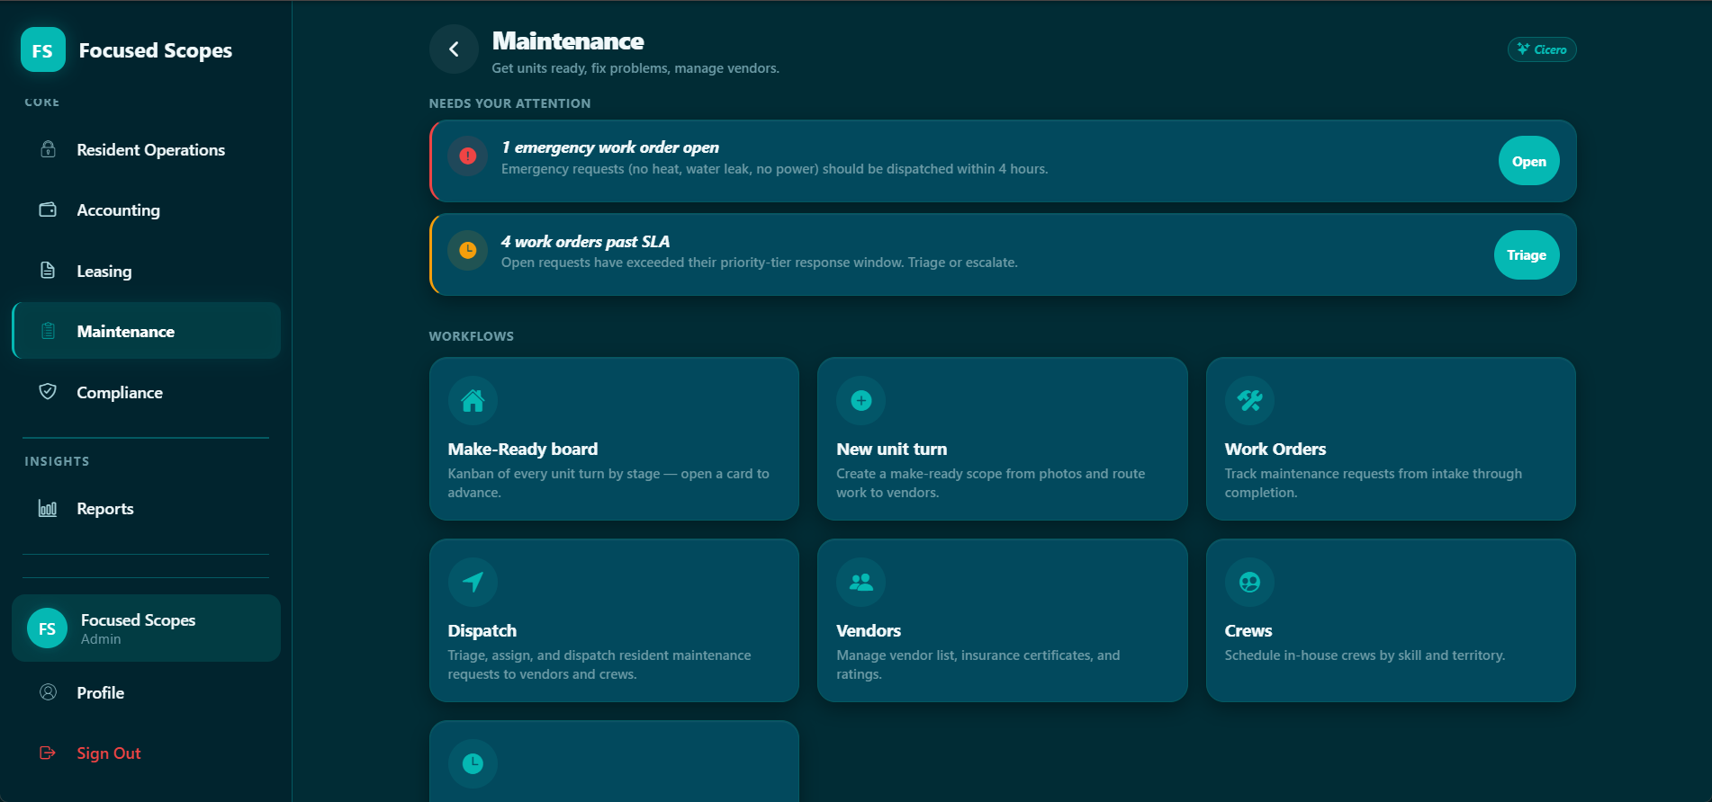Image resolution: width=1712 pixels, height=802 pixels.
Task: Click the FS logo badge at top
Action: 43,49
